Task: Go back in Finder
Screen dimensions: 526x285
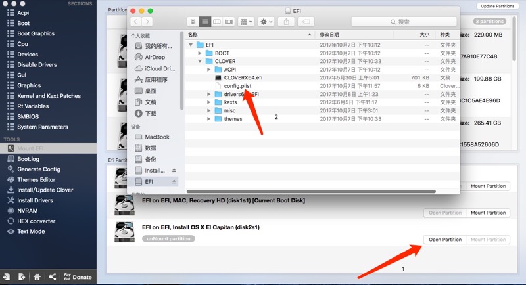Action: pyautogui.click(x=135, y=22)
